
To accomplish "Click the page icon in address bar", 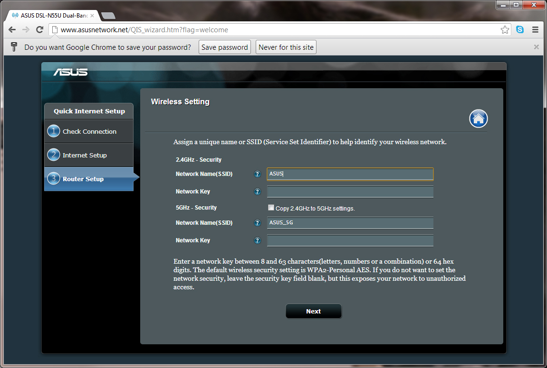I will click(55, 29).
